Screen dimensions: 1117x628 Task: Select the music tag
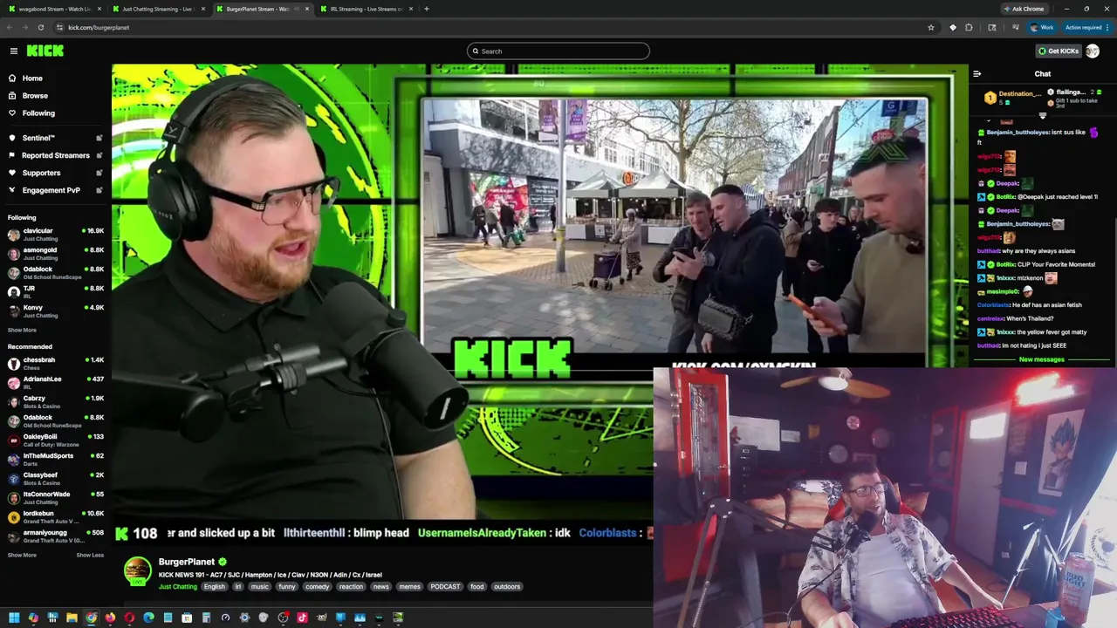(x=260, y=587)
